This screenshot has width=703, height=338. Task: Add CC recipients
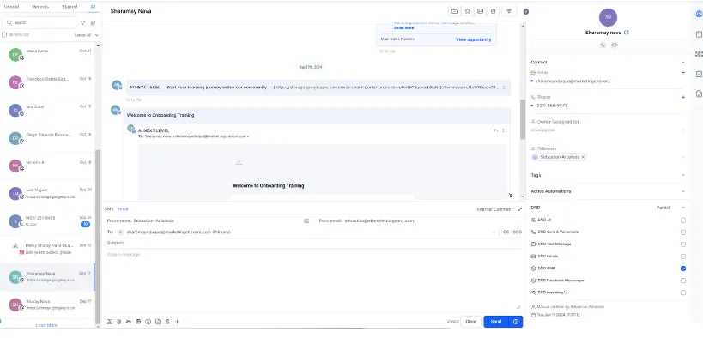pyautogui.click(x=506, y=232)
